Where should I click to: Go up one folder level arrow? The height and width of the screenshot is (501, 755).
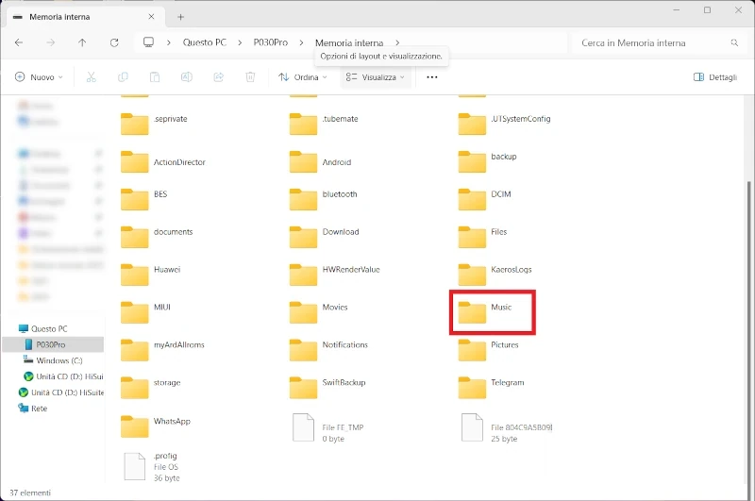[x=82, y=42]
